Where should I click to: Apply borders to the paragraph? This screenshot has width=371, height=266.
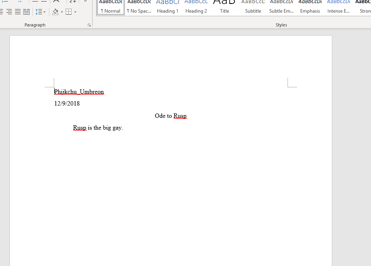pos(68,11)
